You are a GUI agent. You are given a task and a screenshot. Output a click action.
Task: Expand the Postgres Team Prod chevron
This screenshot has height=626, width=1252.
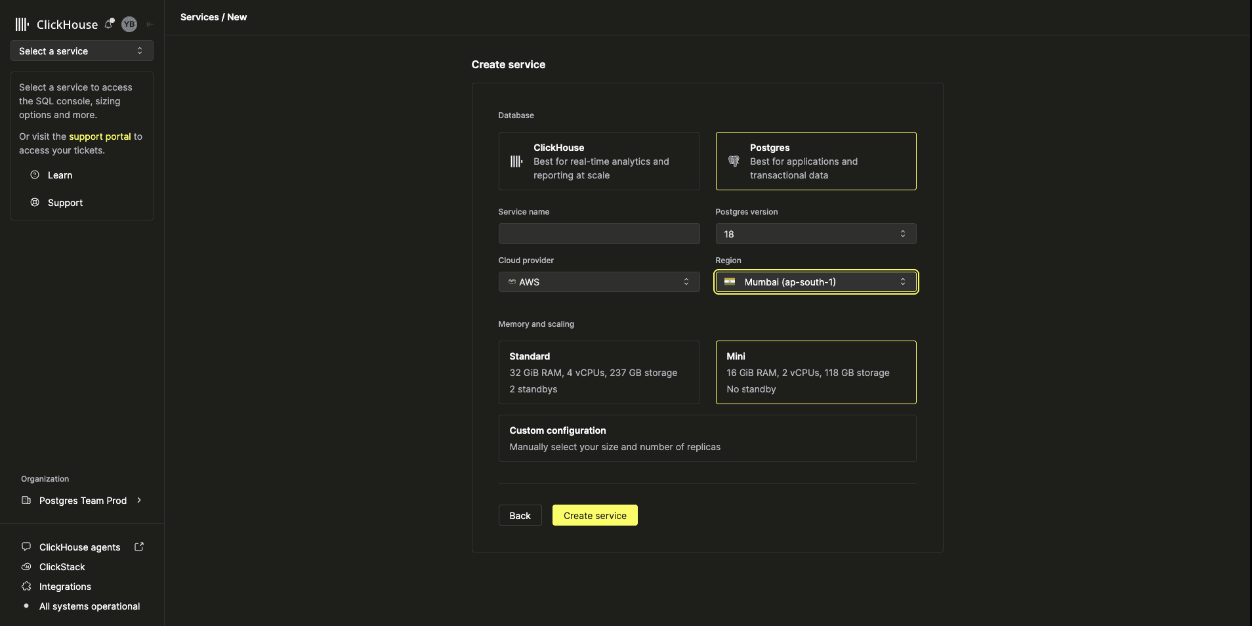139,500
